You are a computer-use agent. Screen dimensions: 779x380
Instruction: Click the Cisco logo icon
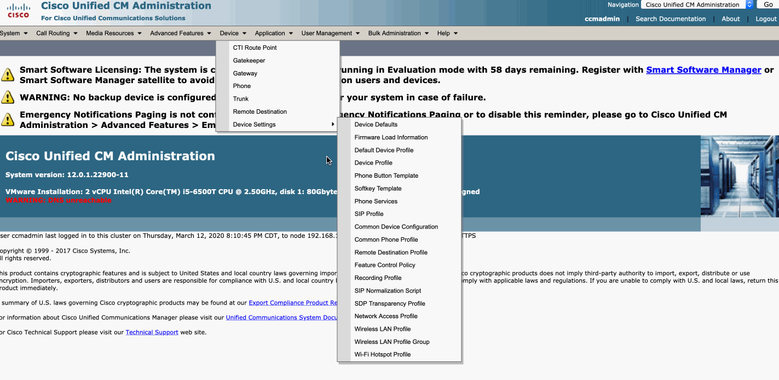pos(18,10)
